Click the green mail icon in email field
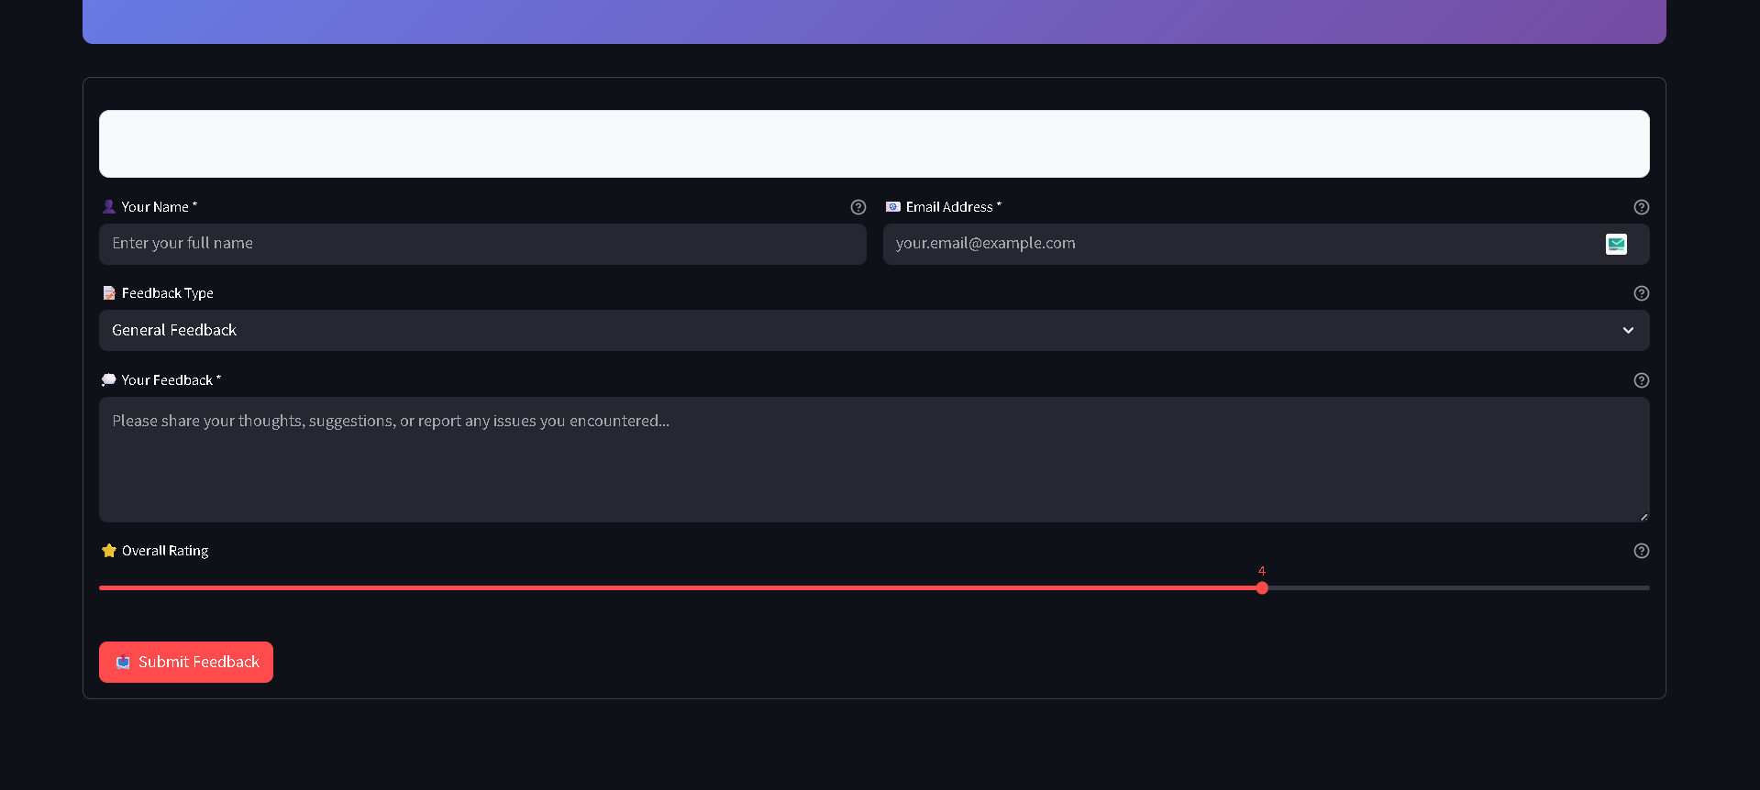 coord(1616,244)
